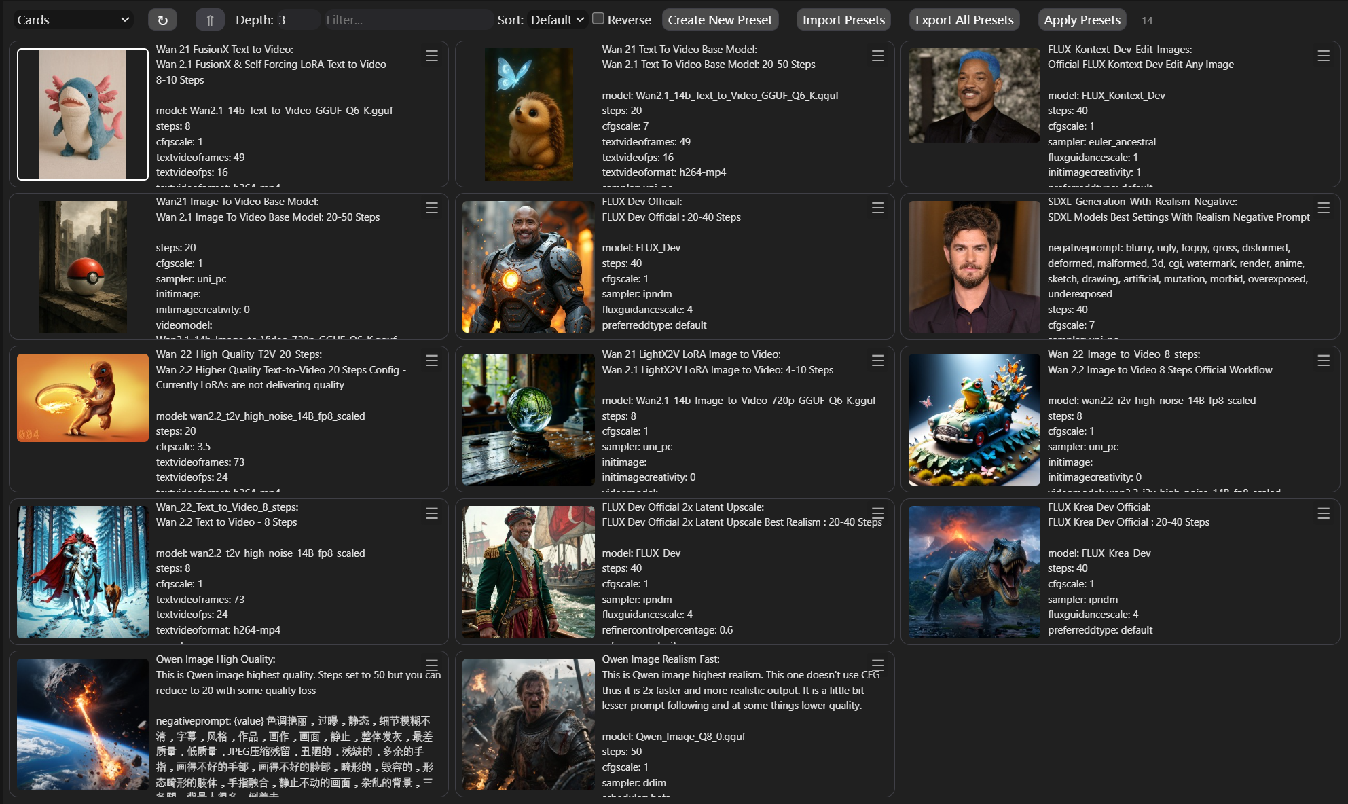The image size is (1348, 804).
Task: Click the T-Rex volcano preset thumbnail
Action: [x=974, y=572]
